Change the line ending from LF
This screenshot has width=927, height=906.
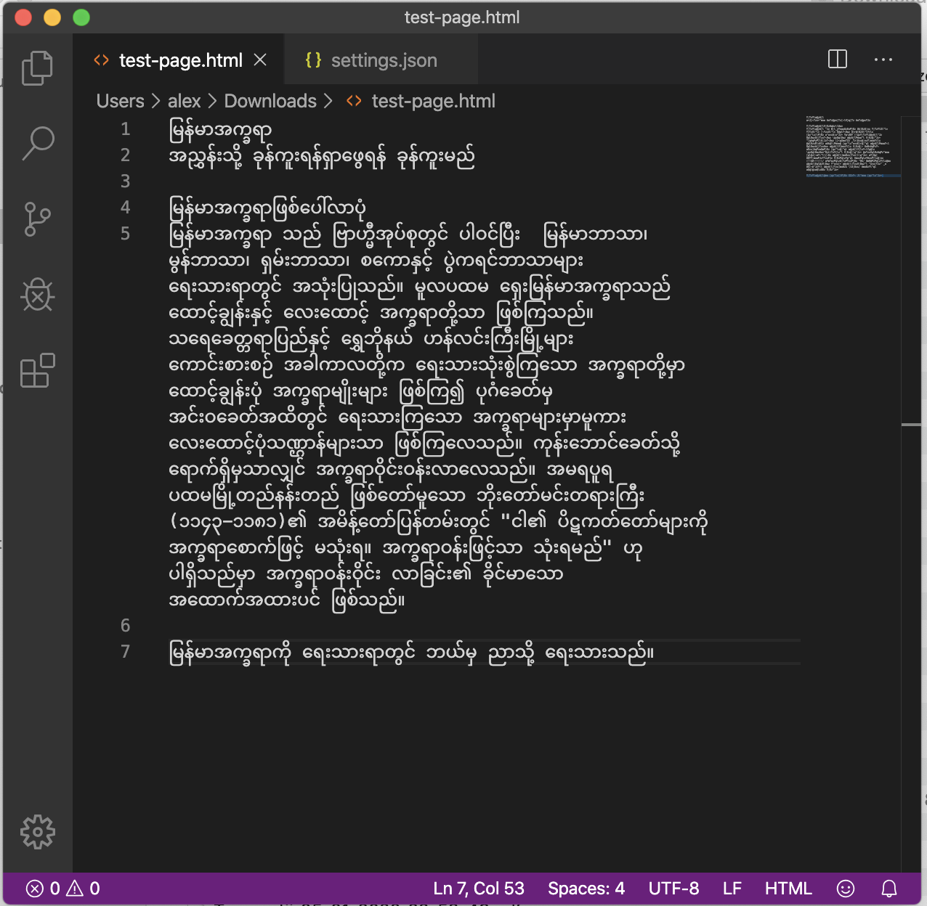click(x=732, y=888)
